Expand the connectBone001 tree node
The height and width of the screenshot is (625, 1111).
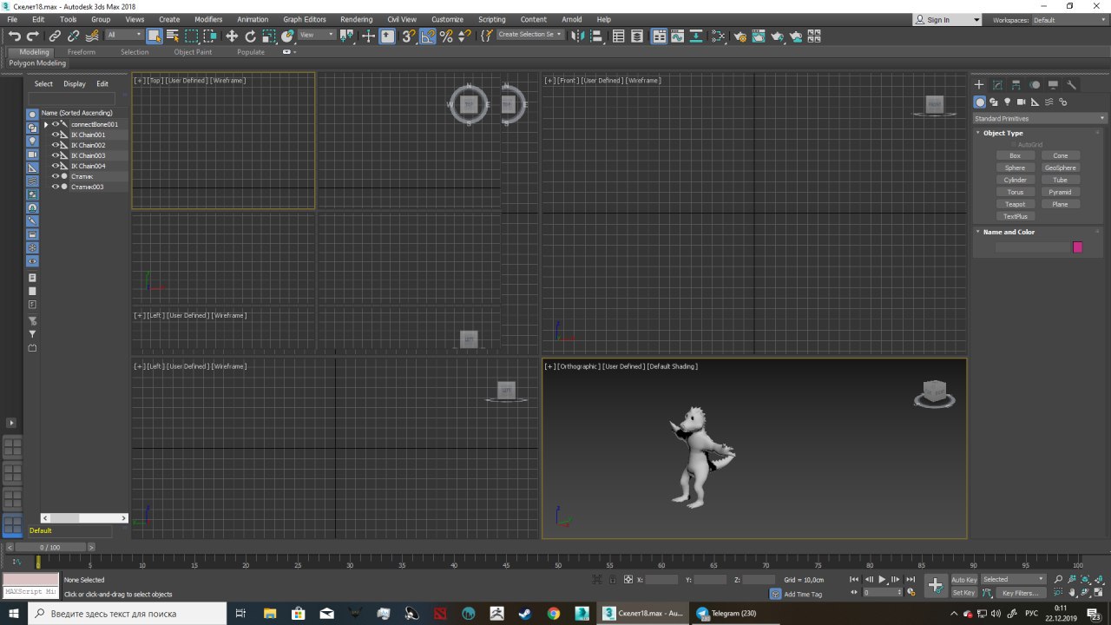click(x=46, y=124)
